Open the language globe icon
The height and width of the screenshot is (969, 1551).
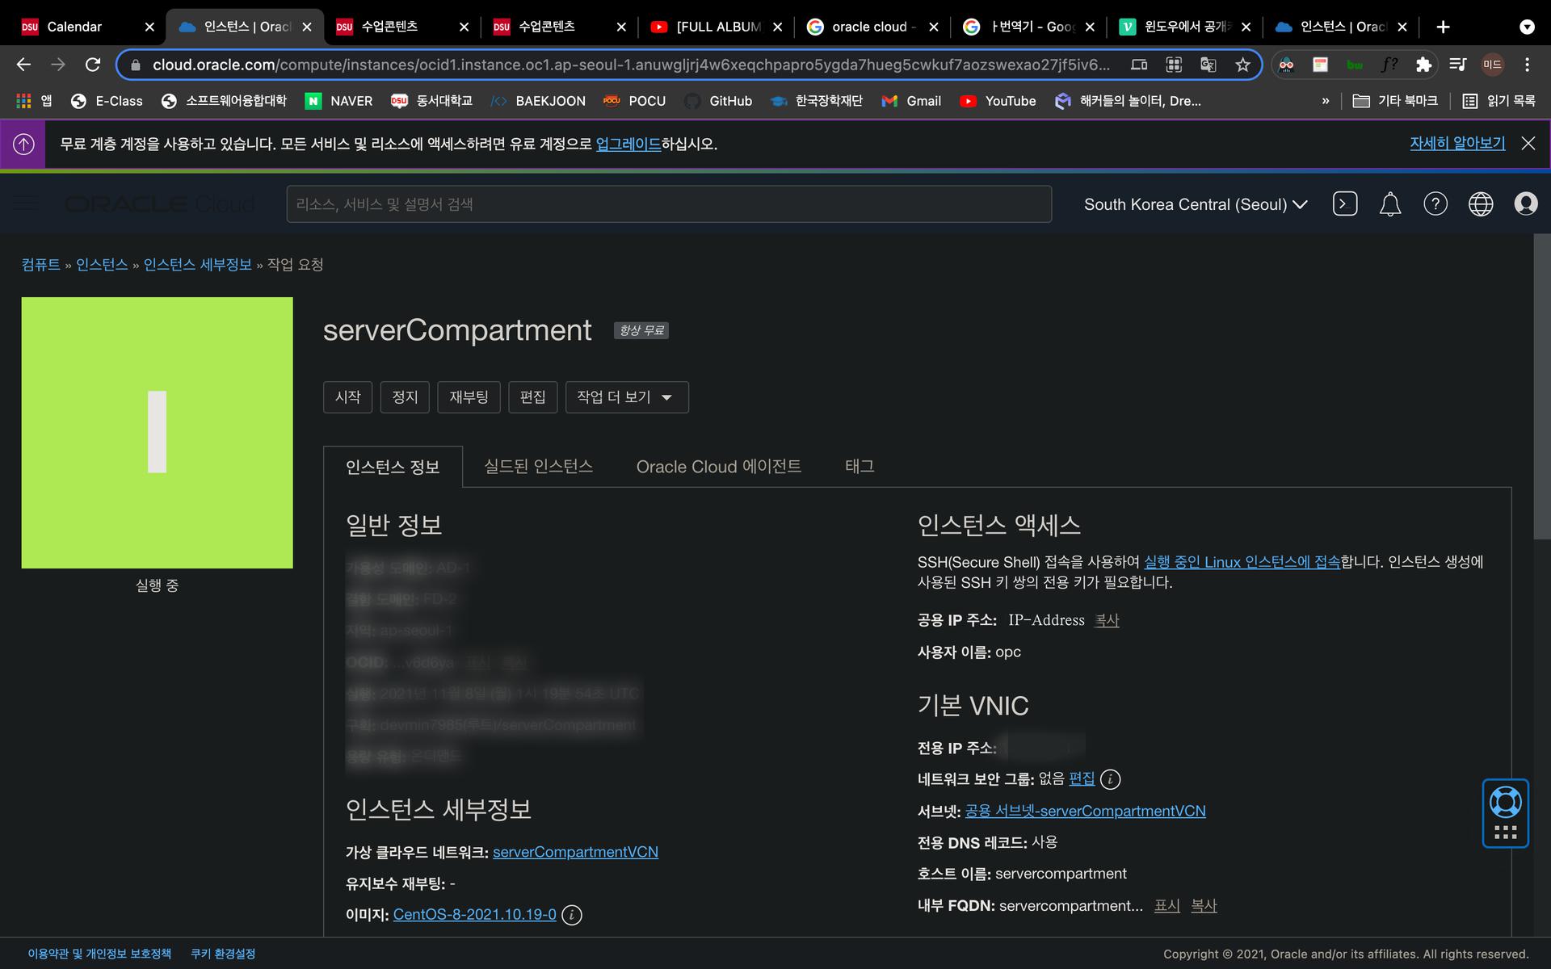coord(1480,204)
